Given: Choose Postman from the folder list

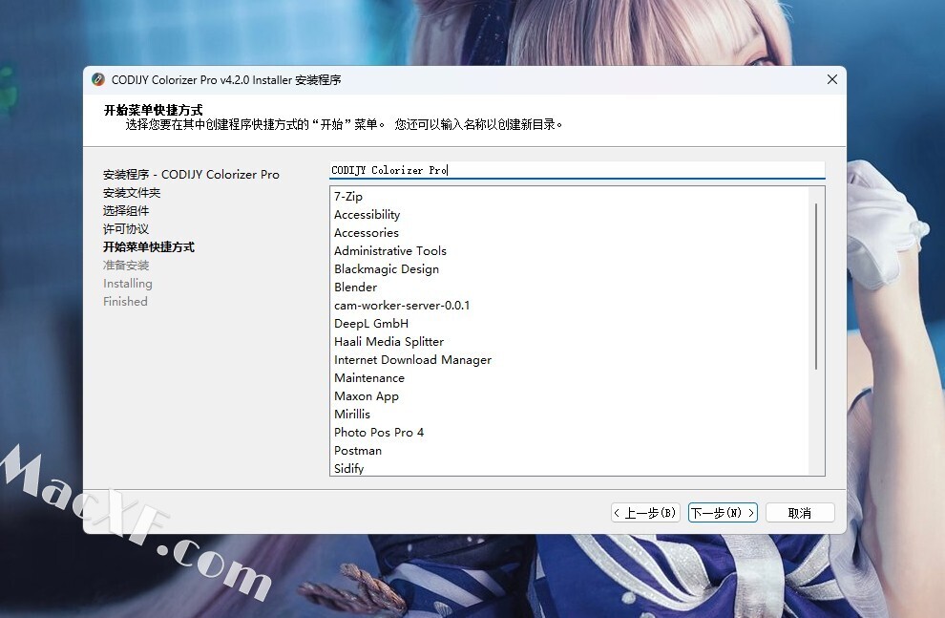Looking at the screenshot, I should pos(358,451).
